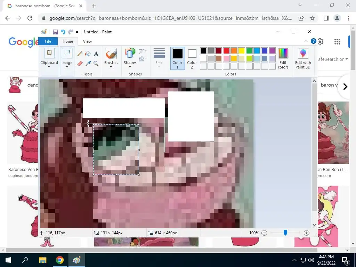The image size is (356, 267).
Task: Click the Chrome address bar URL
Action: [171, 18]
